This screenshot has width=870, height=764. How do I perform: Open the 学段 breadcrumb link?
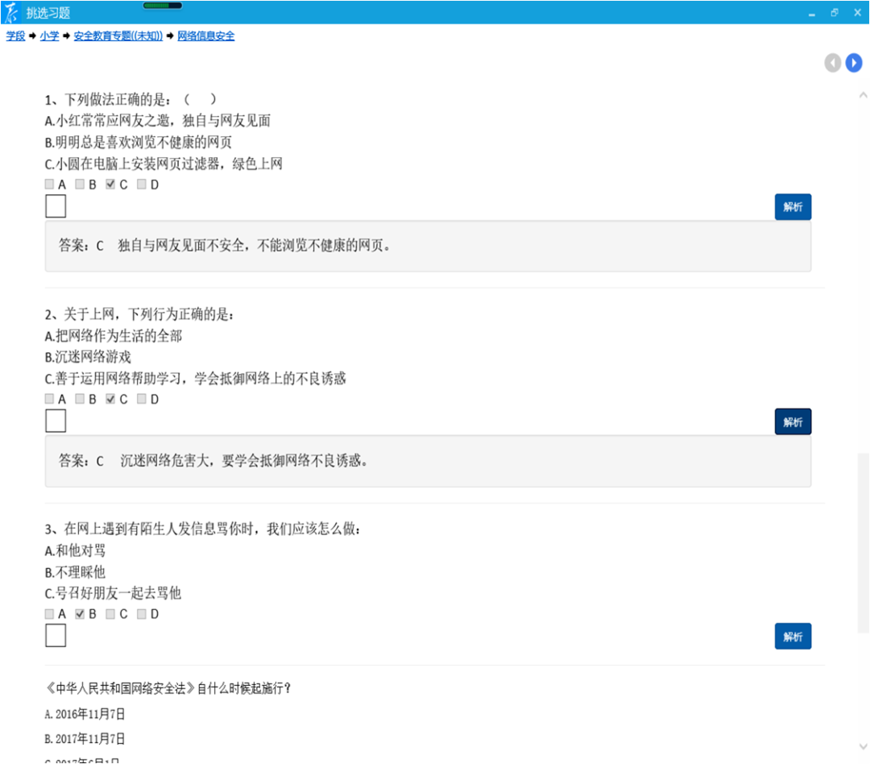[x=15, y=36]
